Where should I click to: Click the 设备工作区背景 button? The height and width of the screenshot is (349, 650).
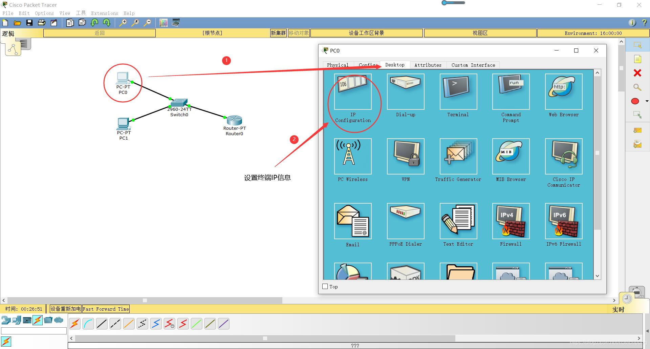pos(367,33)
